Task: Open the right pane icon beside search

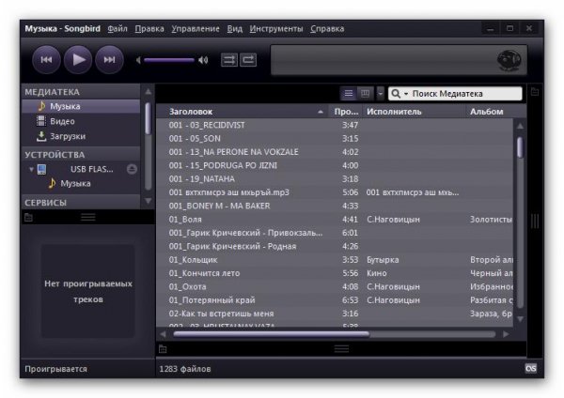Action: (535, 92)
